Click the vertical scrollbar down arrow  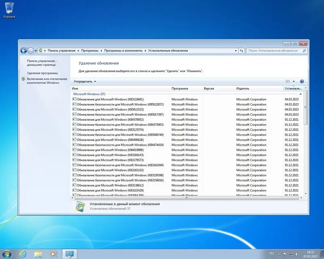pos(306,194)
